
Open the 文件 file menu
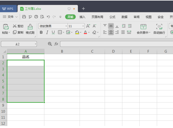[10, 17]
